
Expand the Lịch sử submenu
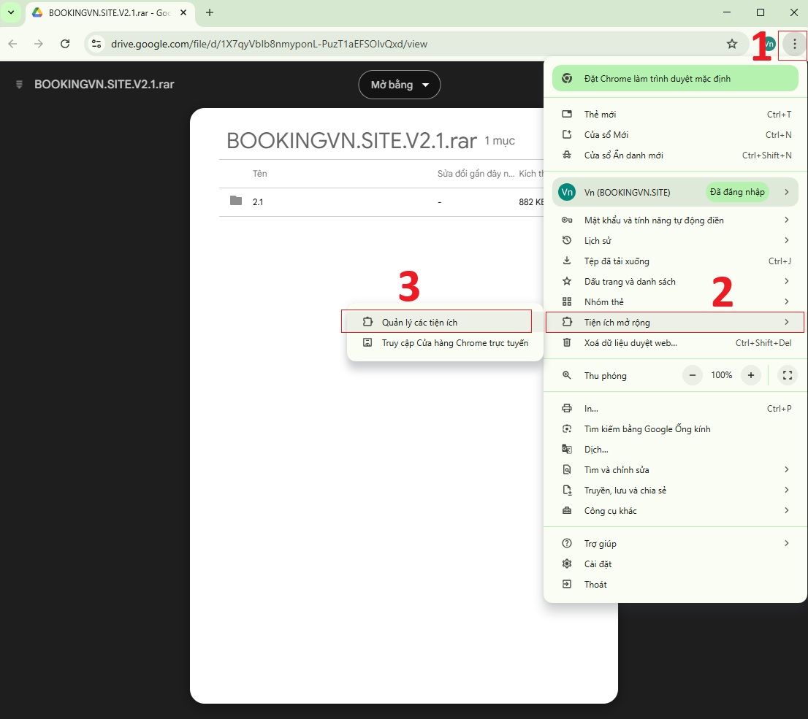[676, 241]
